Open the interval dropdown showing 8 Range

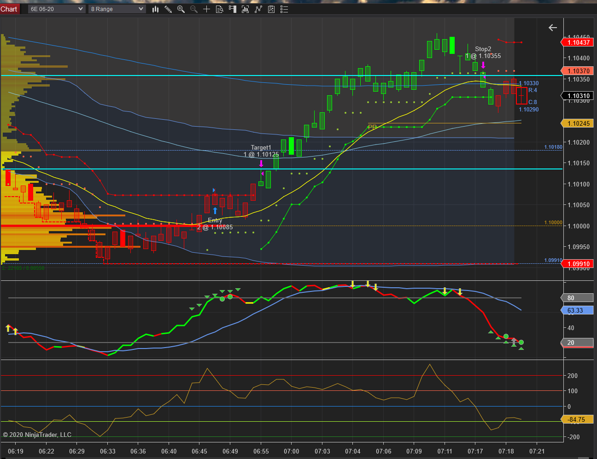click(117, 9)
